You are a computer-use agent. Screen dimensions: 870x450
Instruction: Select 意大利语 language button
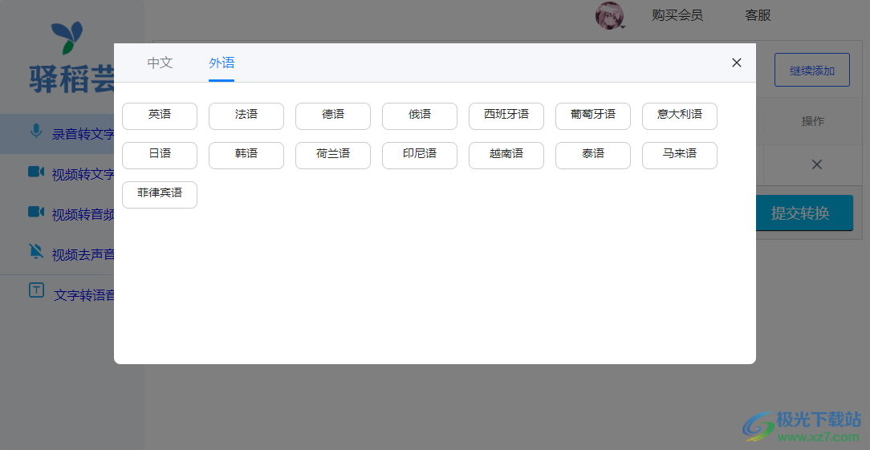[x=680, y=116]
